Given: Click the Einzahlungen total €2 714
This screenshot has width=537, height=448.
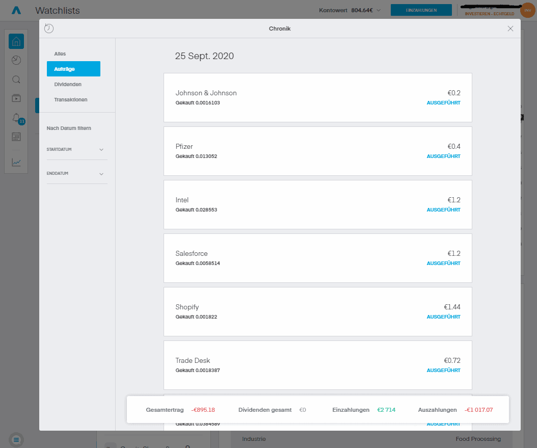Looking at the screenshot, I should (x=386, y=410).
